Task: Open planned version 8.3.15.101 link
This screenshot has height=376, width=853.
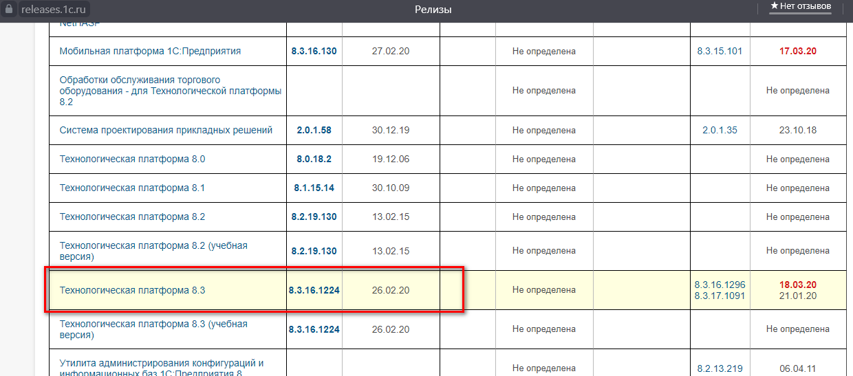Action: tap(720, 51)
